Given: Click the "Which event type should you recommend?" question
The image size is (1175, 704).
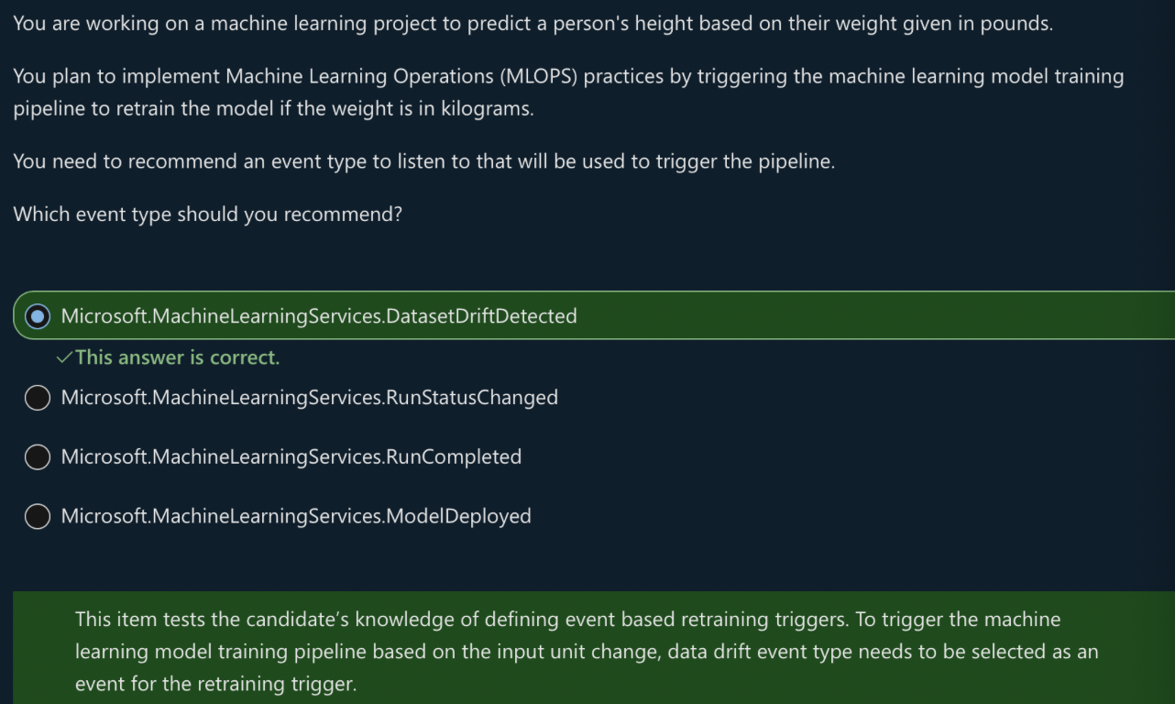Looking at the screenshot, I should (x=207, y=215).
